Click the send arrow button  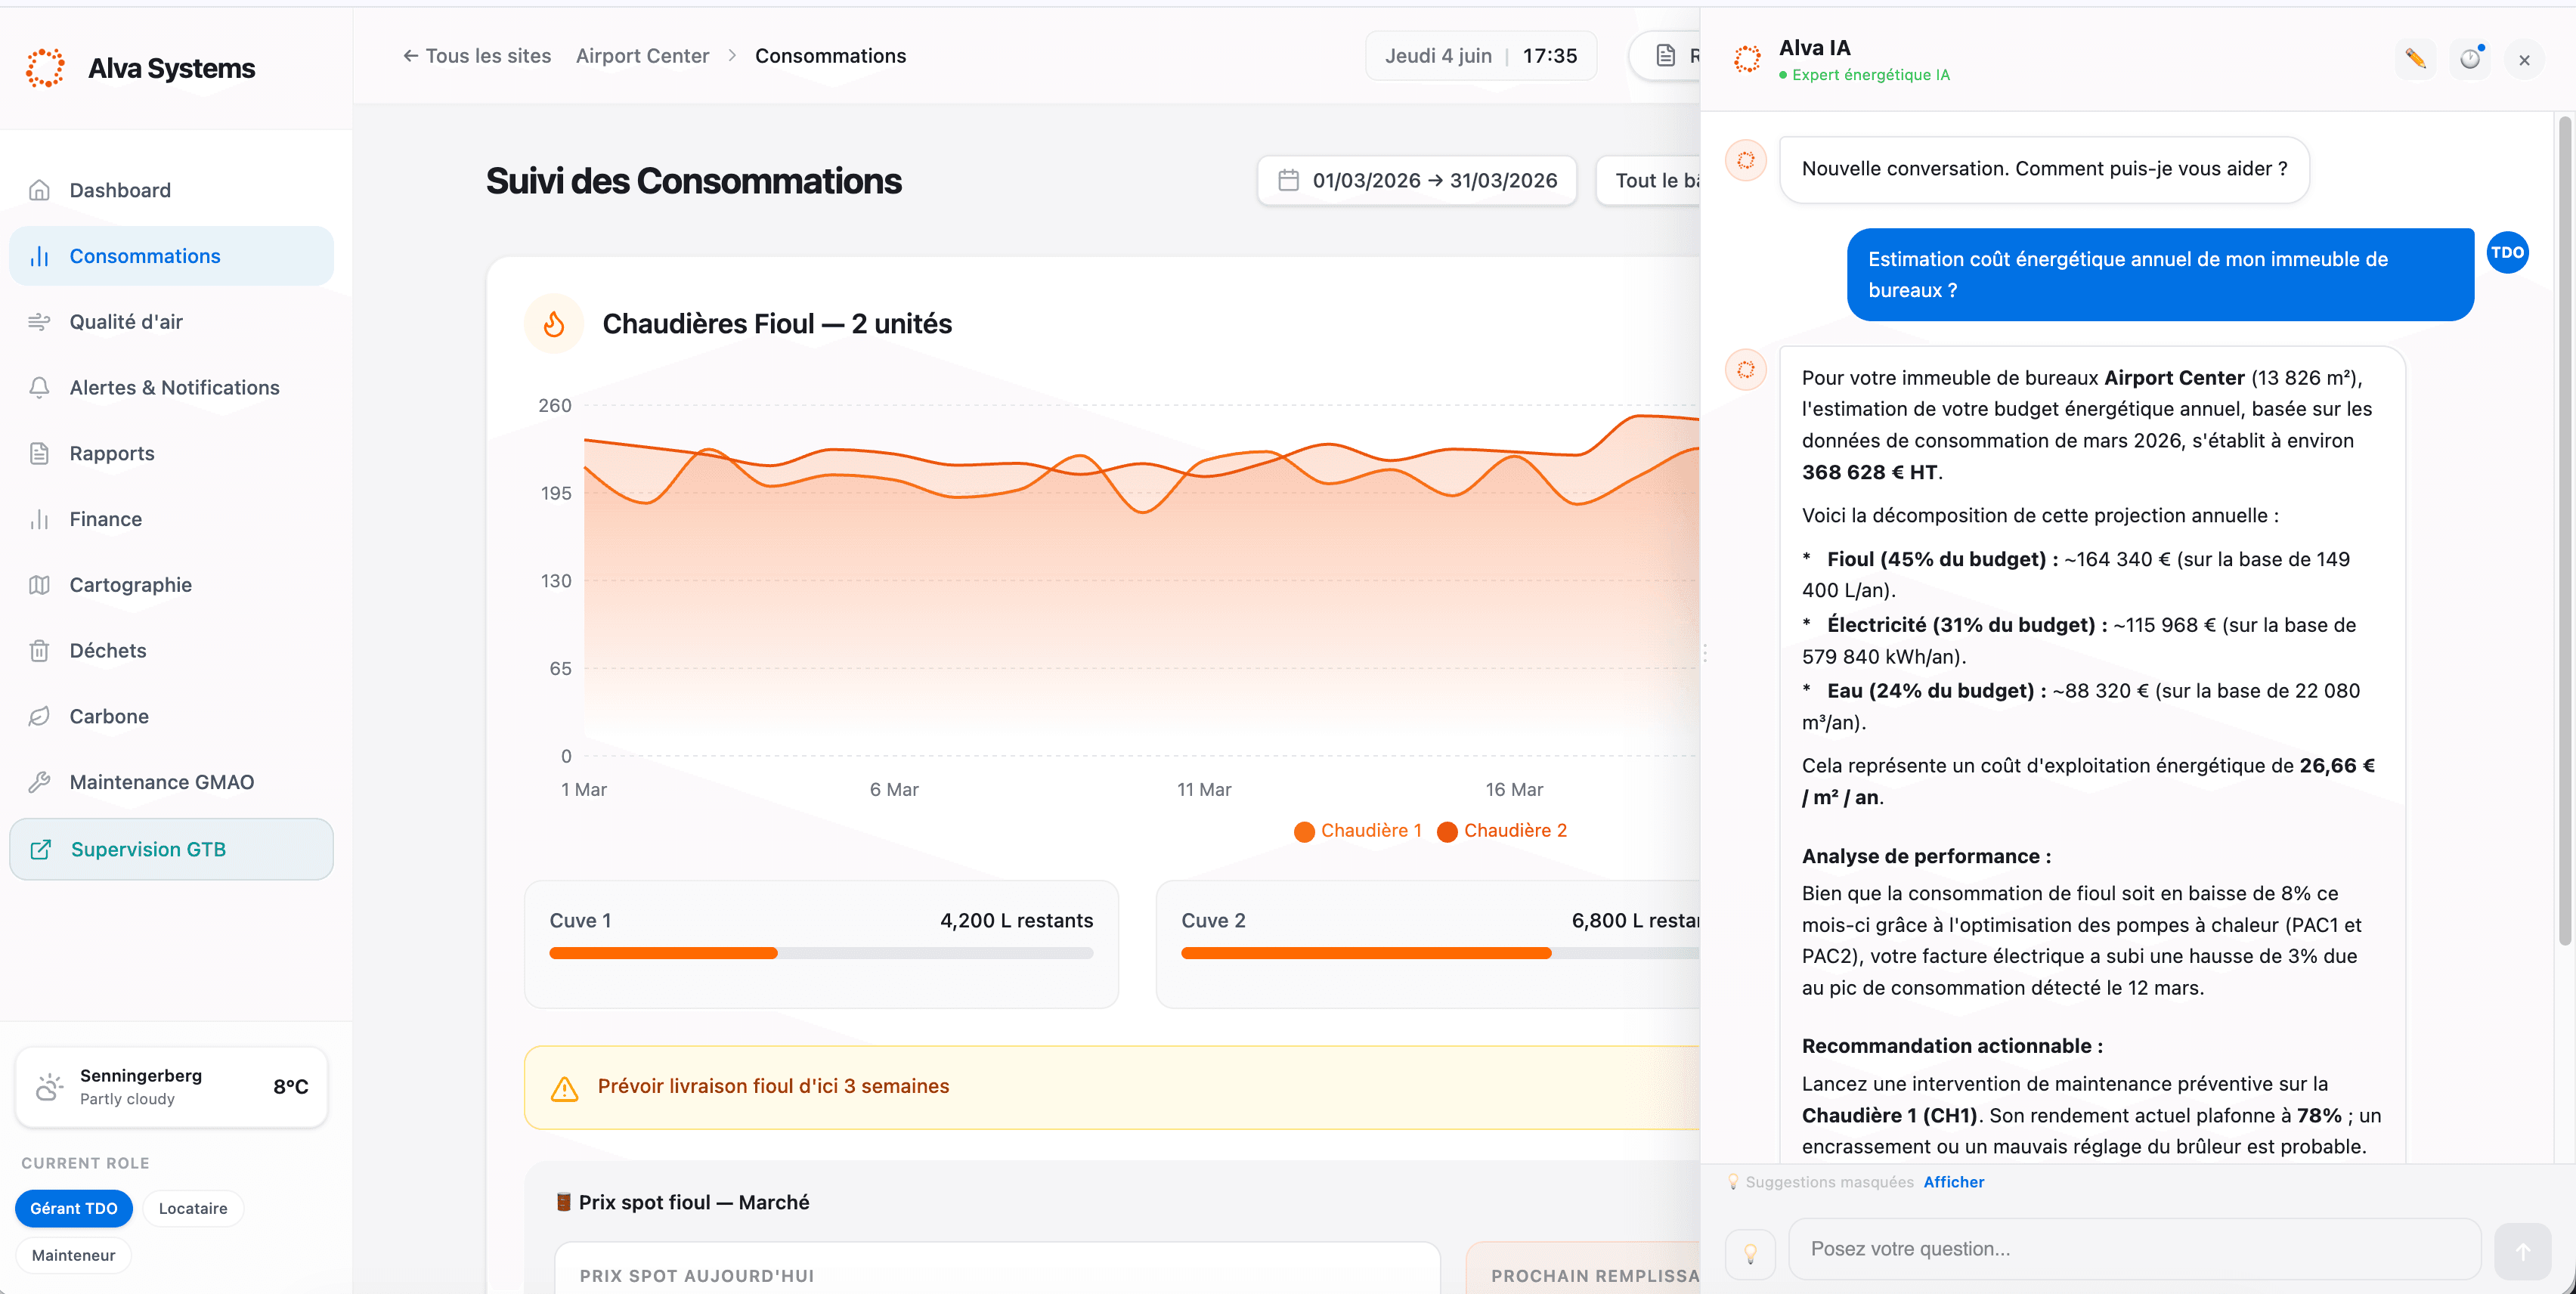(x=2522, y=1251)
